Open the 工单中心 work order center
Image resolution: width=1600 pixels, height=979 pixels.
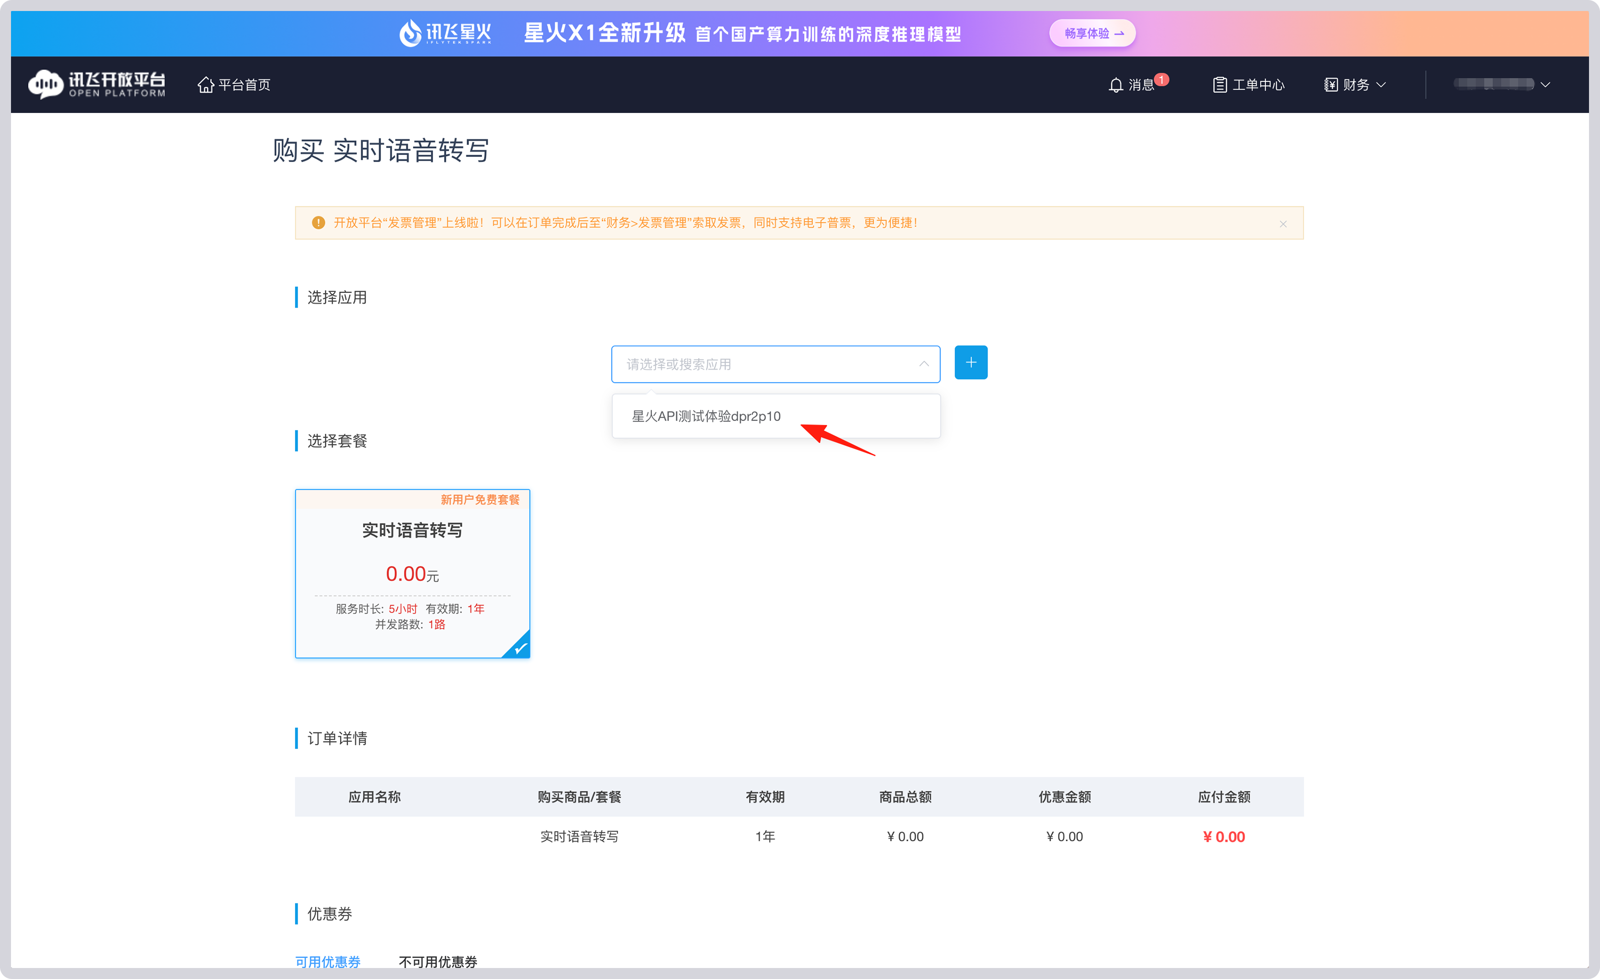pyautogui.click(x=1247, y=84)
